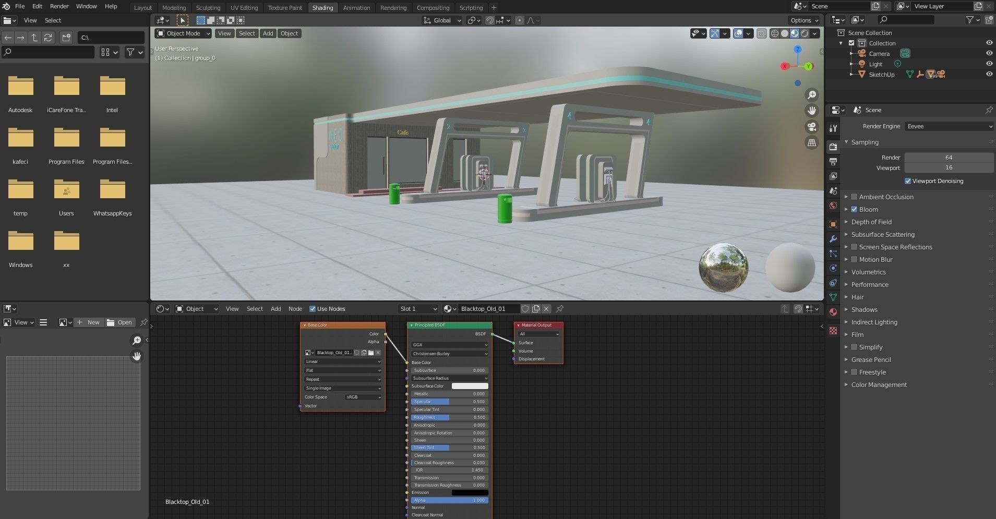This screenshot has width=996, height=519.
Task: Click the viewport zoom magnifier icon
Action: point(812,95)
